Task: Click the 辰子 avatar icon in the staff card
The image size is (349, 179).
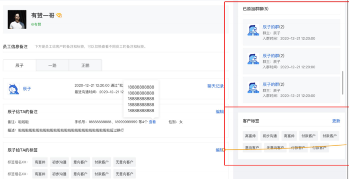Action: coord(13,88)
